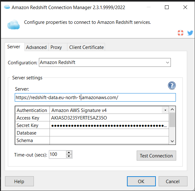Click the Help button
Screen dimensions: 195x191
[x=19, y=181]
